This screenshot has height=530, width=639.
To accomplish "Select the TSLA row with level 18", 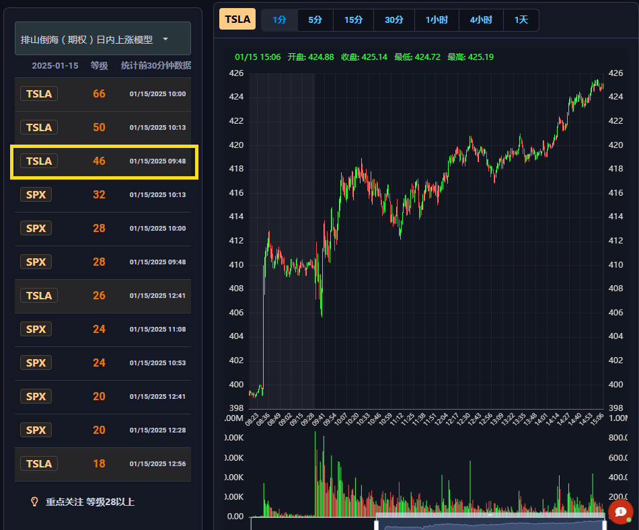I will pos(103,464).
